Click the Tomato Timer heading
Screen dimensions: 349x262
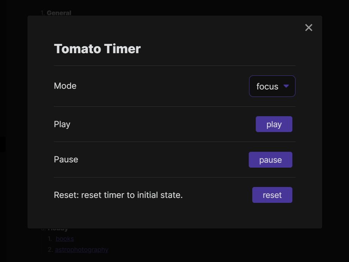tap(97, 49)
